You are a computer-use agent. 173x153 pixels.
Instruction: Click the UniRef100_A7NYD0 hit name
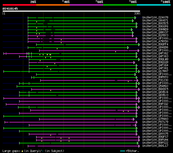155,42
